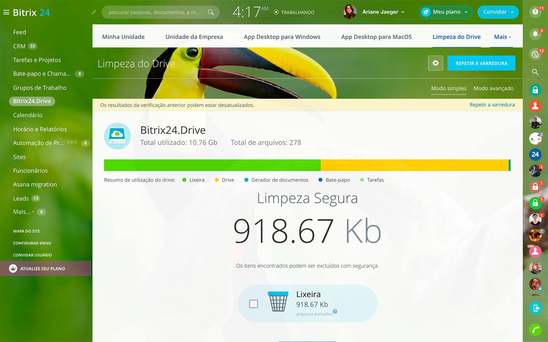Open CRM in the left sidebar
The image size is (548, 342).
[x=19, y=46]
